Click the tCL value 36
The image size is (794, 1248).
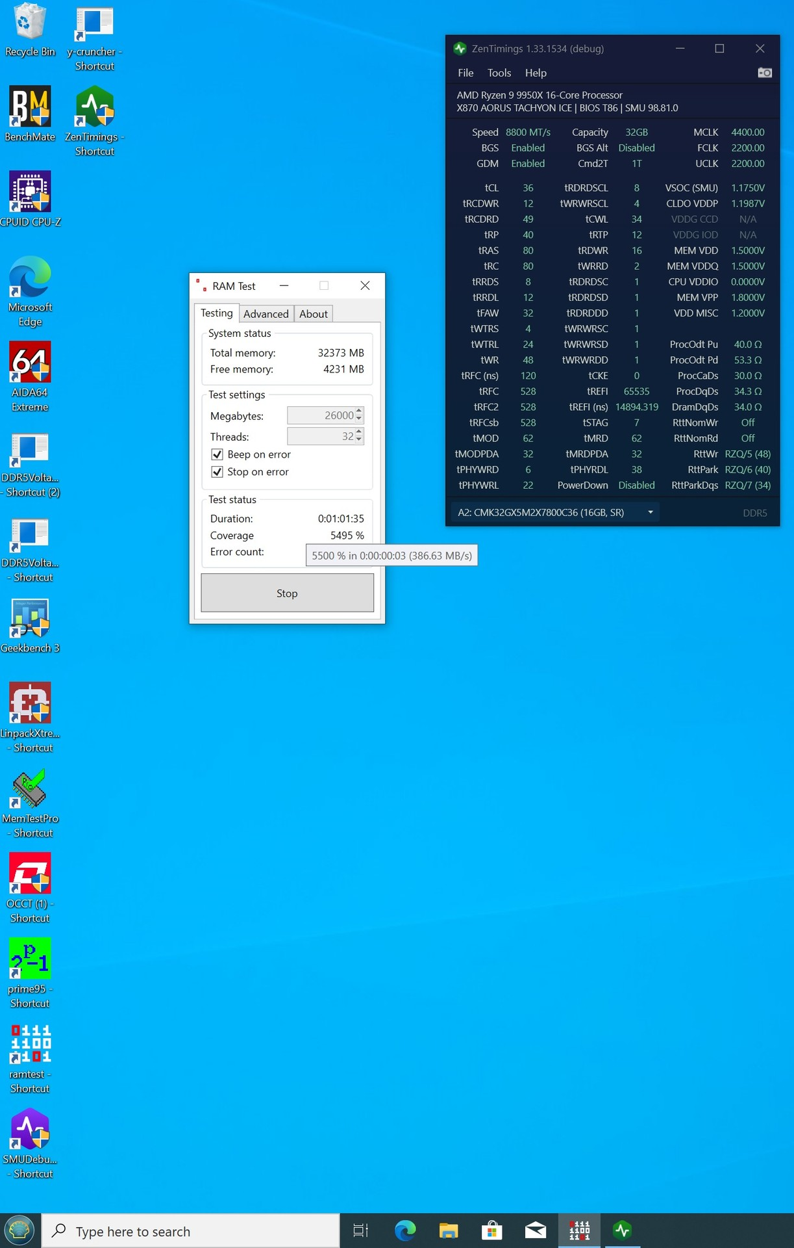[528, 188]
